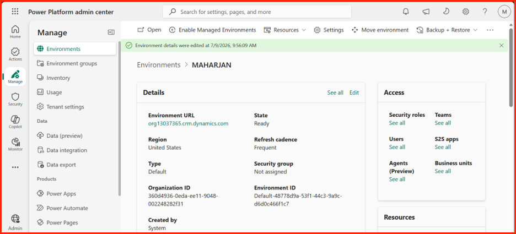Open the announcements megaphone icon
516x234 pixels.
[426, 12]
